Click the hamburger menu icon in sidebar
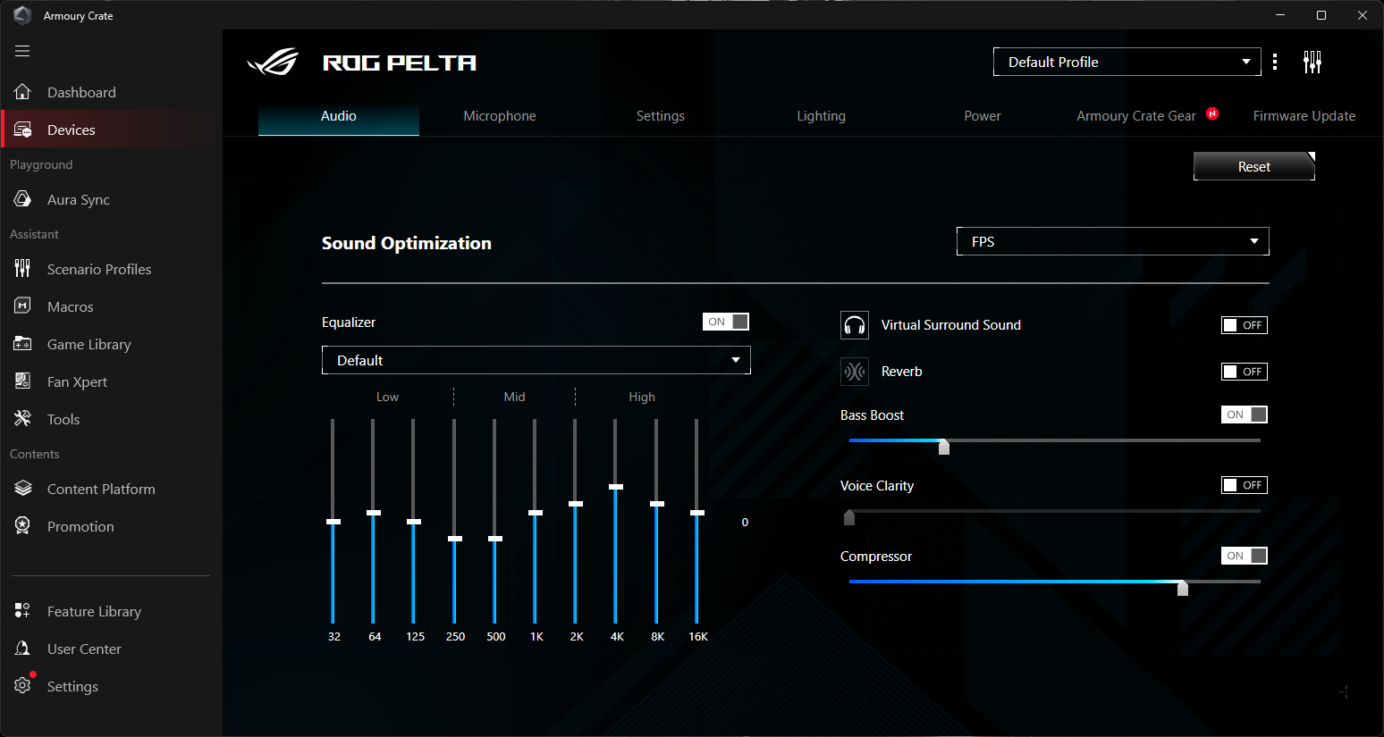Viewport: 1384px width, 737px height. 22,51
